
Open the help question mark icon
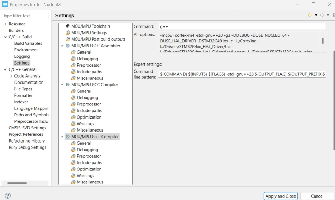pos(8,196)
